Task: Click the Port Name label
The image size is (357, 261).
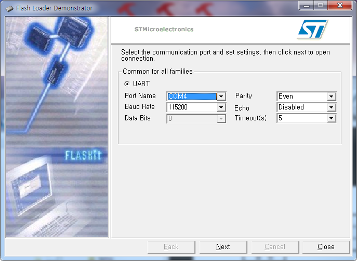Action: coord(140,96)
